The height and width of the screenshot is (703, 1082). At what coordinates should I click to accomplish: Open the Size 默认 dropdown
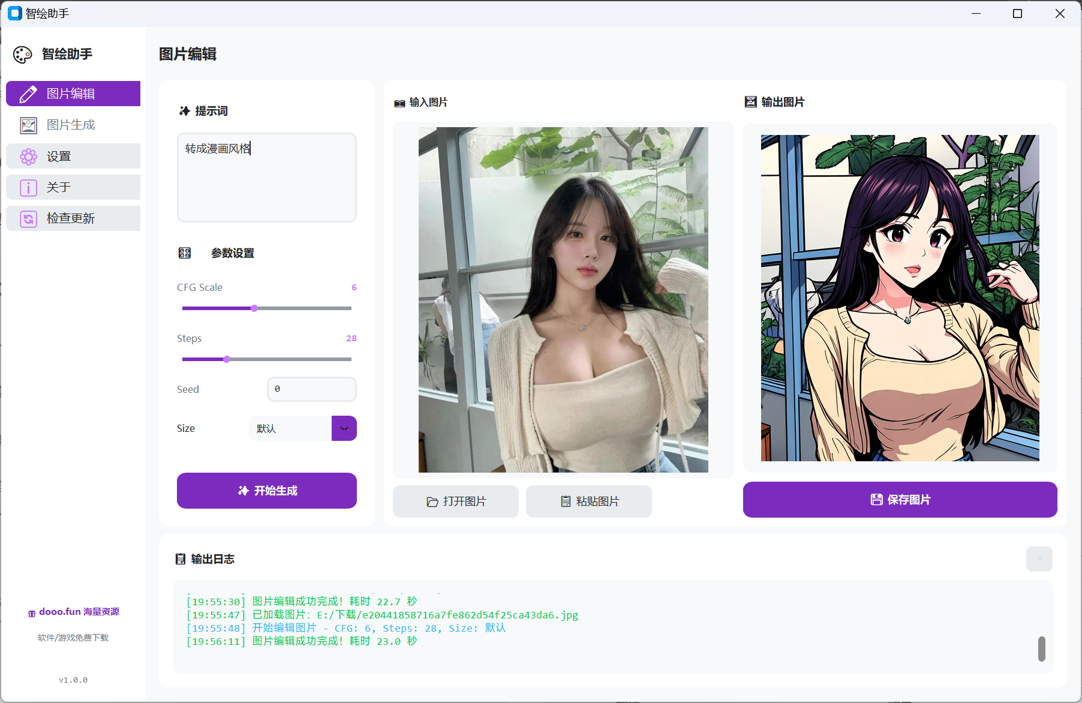(x=290, y=428)
